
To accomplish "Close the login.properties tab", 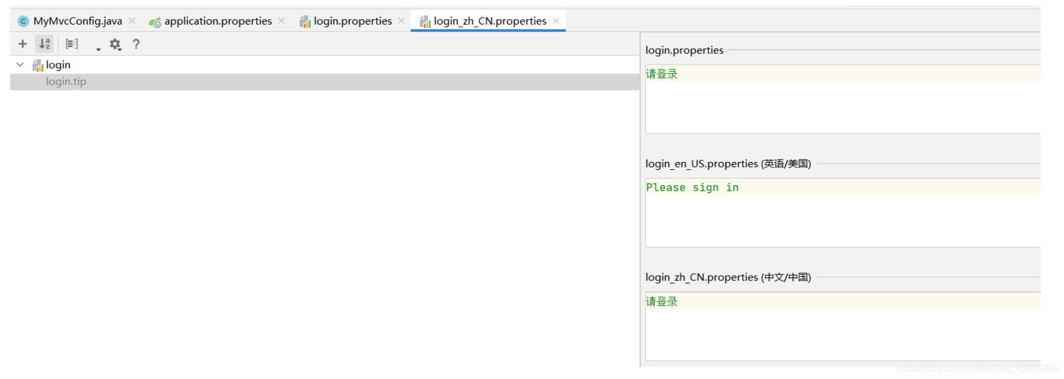I will point(402,21).
